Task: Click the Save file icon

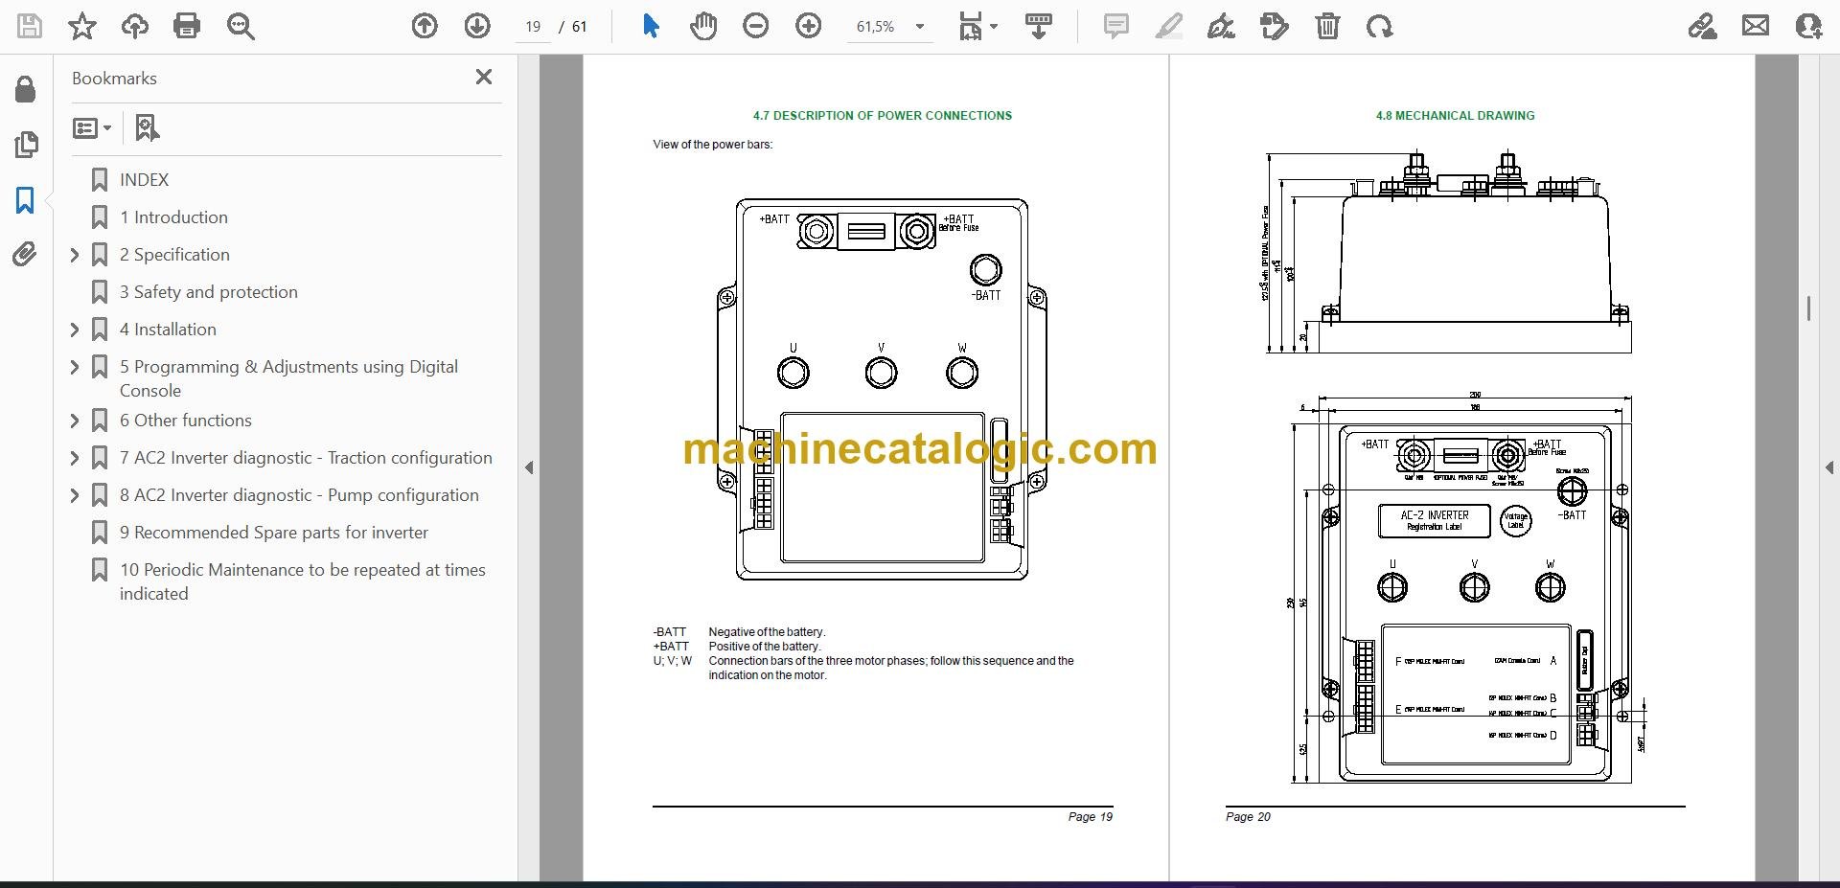Action: pyautogui.click(x=30, y=27)
